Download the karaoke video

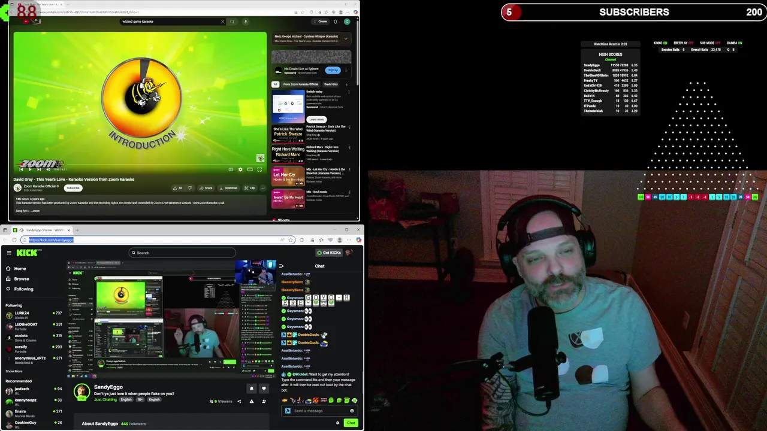(228, 188)
